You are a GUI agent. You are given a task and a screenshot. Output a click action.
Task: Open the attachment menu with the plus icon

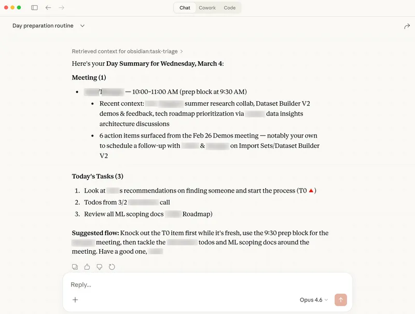tap(75, 299)
